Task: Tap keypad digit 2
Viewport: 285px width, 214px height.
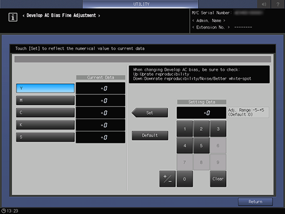Action: [201, 129]
